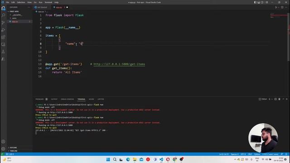
Task: Open the Opera browser from taskbar
Action: point(168,159)
